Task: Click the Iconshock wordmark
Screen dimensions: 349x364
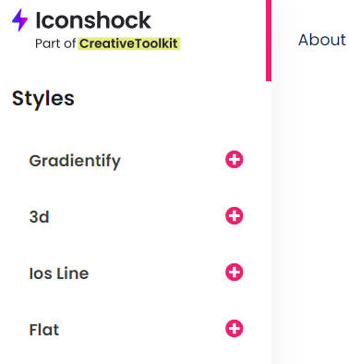Action: click(93, 20)
